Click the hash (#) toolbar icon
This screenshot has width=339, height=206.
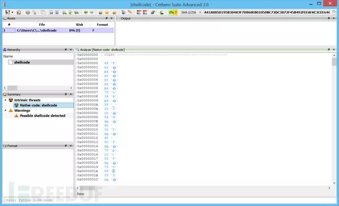pyautogui.click(x=153, y=12)
